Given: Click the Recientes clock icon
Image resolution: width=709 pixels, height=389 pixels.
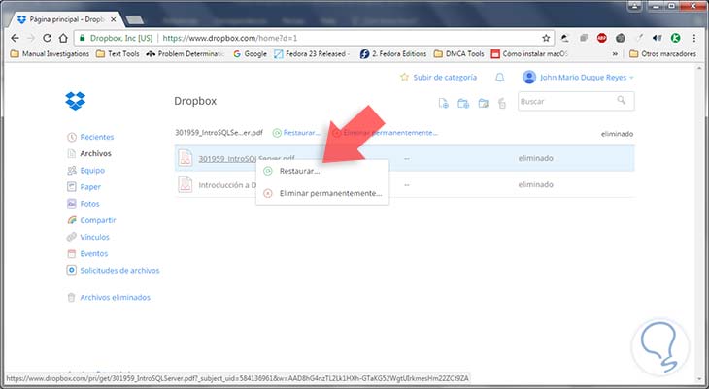Looking at the screenshot, I should (x=72, y=137).
